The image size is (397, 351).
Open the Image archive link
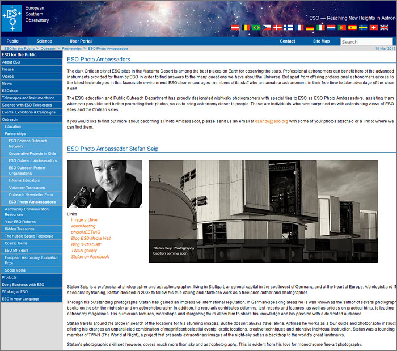[x=84, y=220]
